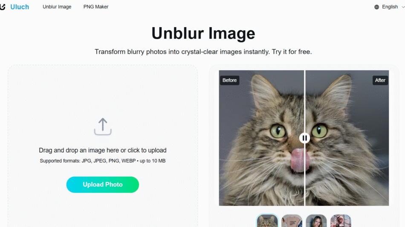Image resolution: width=405 pixels, height=227 pixels.
Task: Click the Unblur Image page heading
Action: [x=203, y=33]
